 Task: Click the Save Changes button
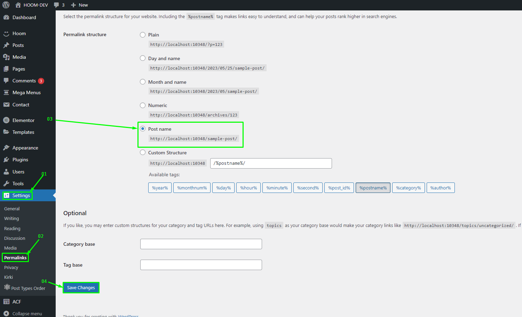tap(81, 287)
